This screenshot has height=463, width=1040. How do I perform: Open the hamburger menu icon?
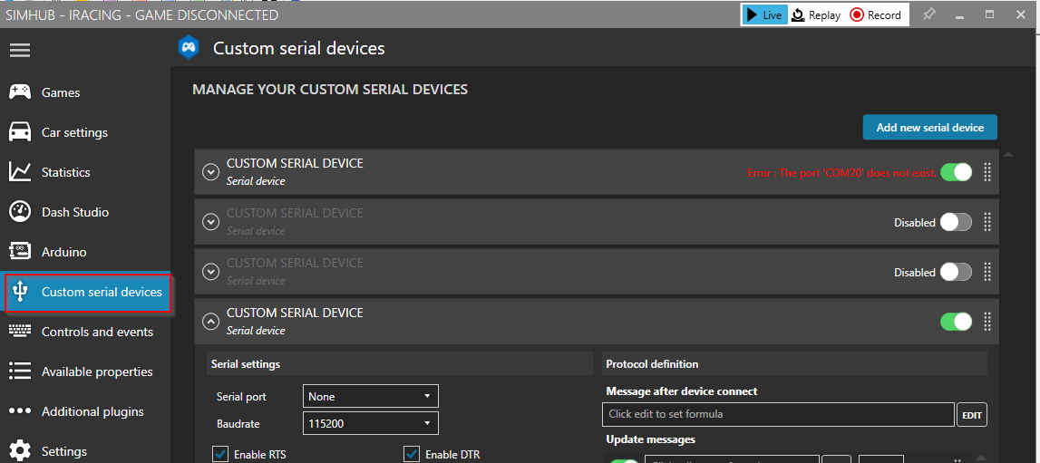coord(20,50)
